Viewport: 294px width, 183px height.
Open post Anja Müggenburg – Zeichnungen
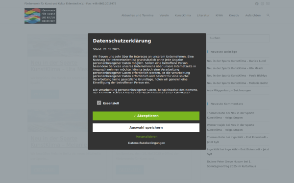pos(229,90)
